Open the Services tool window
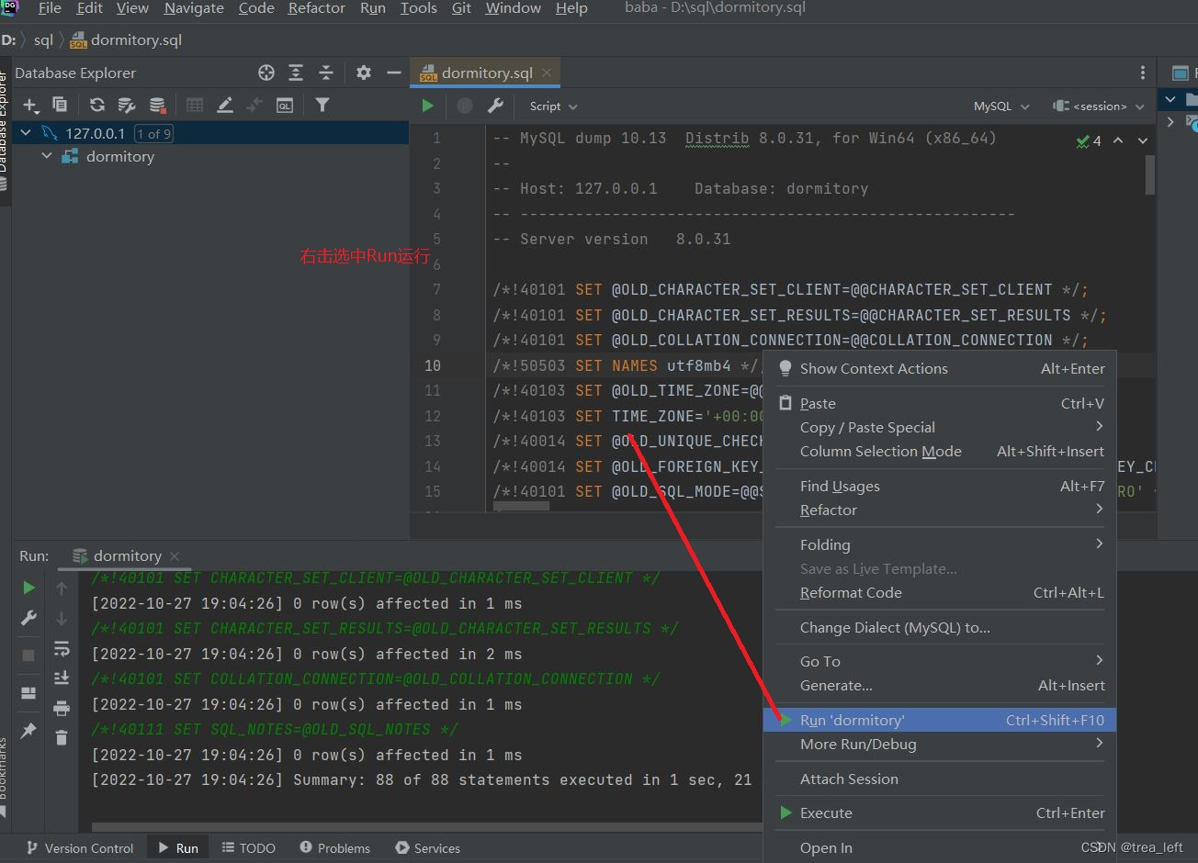 [x=427, y=848]
